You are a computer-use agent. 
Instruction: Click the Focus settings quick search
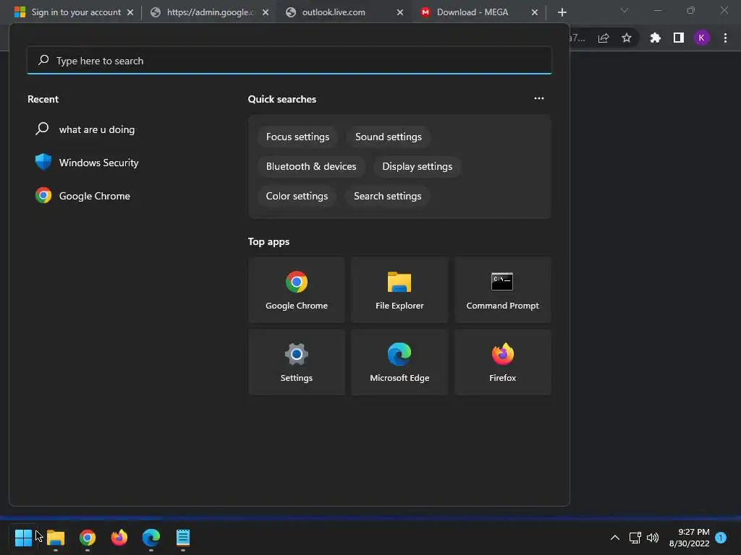point(297,137)
